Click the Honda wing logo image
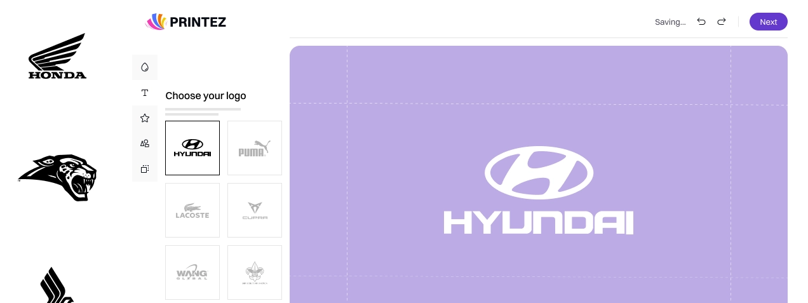Screen dimensions: 808x303 pos(57,57)
